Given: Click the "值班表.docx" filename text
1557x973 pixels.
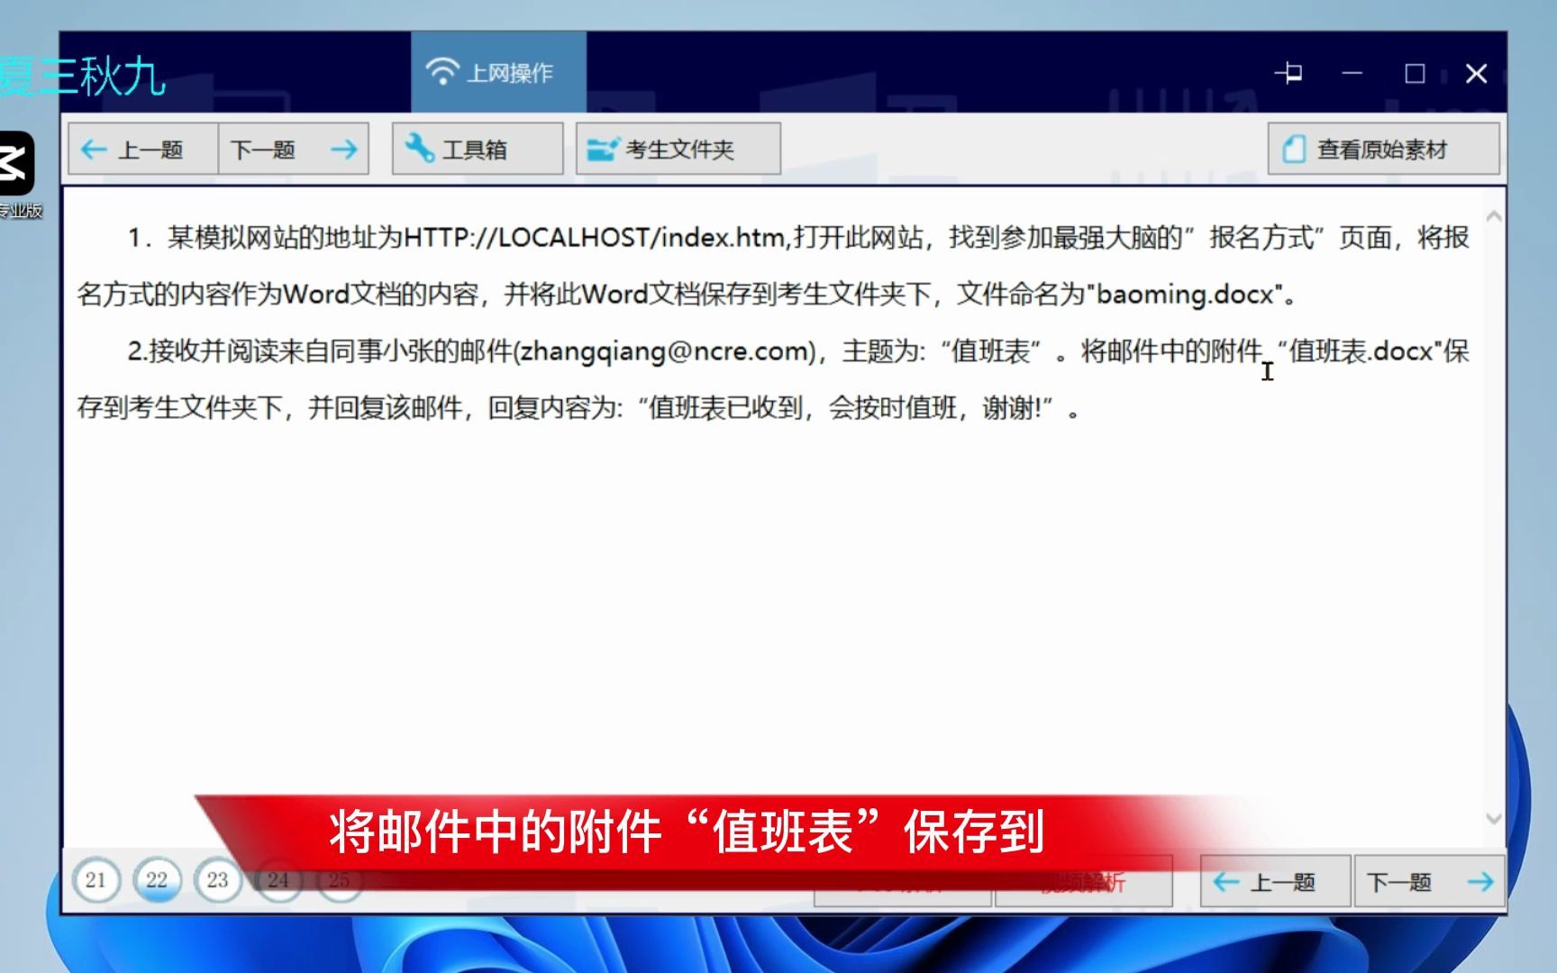Looking at the screenshot, I should (1361, 351).
